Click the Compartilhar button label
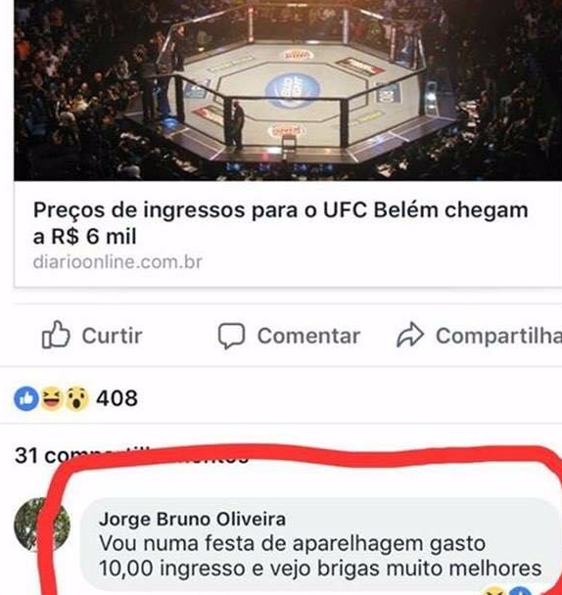 pyautogui.click(x=498, y=337)
